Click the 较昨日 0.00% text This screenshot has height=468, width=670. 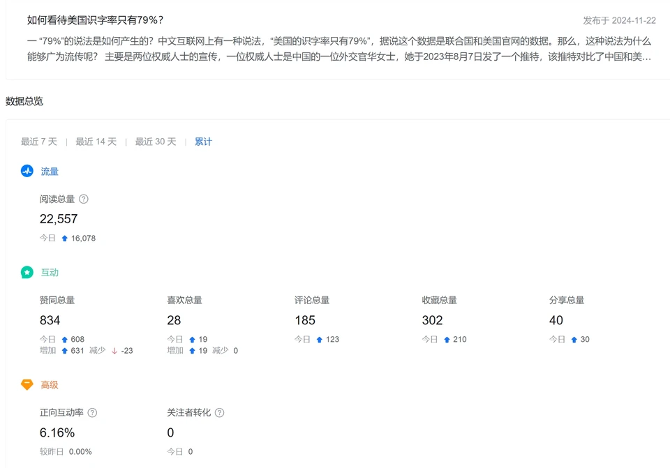(x=66, y=452)
